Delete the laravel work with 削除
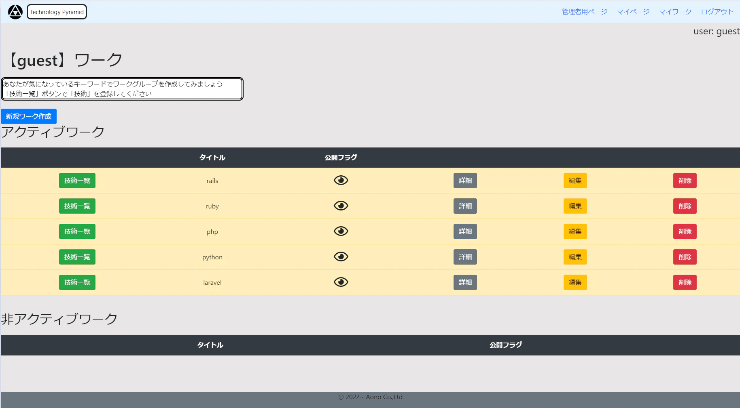 coord(685,282)
